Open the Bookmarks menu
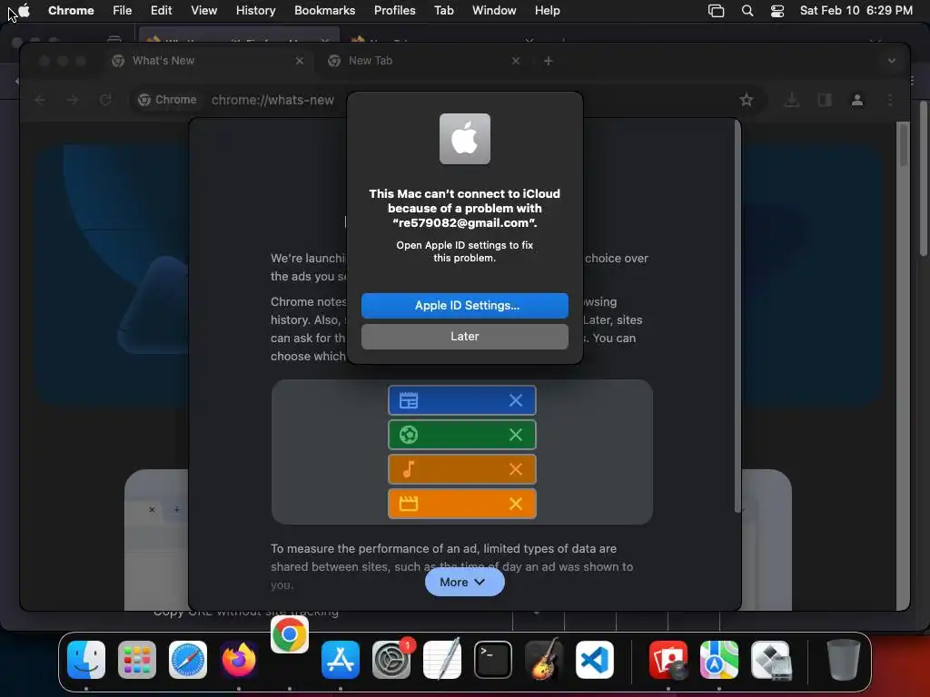 (324, 10)
